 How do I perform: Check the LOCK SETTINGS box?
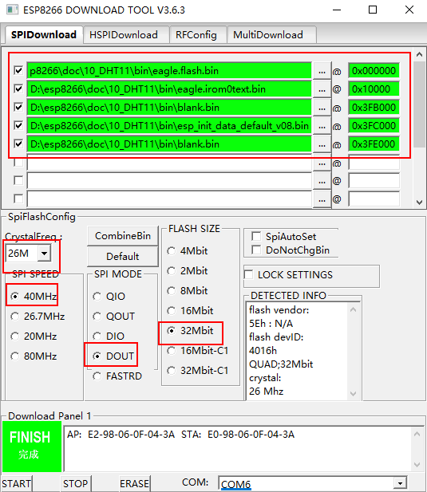pyautogui.click(x=249, y=274)
